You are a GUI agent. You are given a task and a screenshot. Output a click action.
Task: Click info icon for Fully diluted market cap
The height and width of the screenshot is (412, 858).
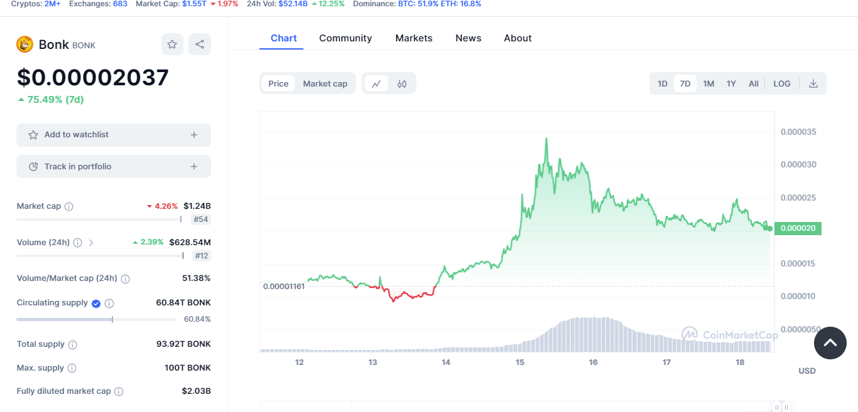point(119,391)
